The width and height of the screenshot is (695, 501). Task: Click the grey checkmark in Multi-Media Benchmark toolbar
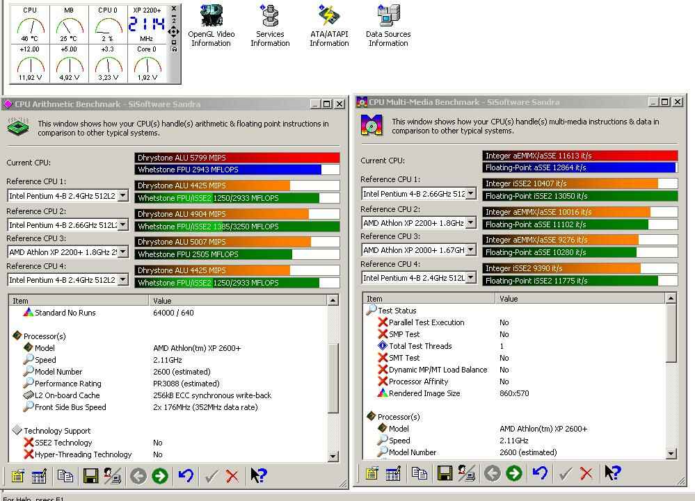point(565,474)
